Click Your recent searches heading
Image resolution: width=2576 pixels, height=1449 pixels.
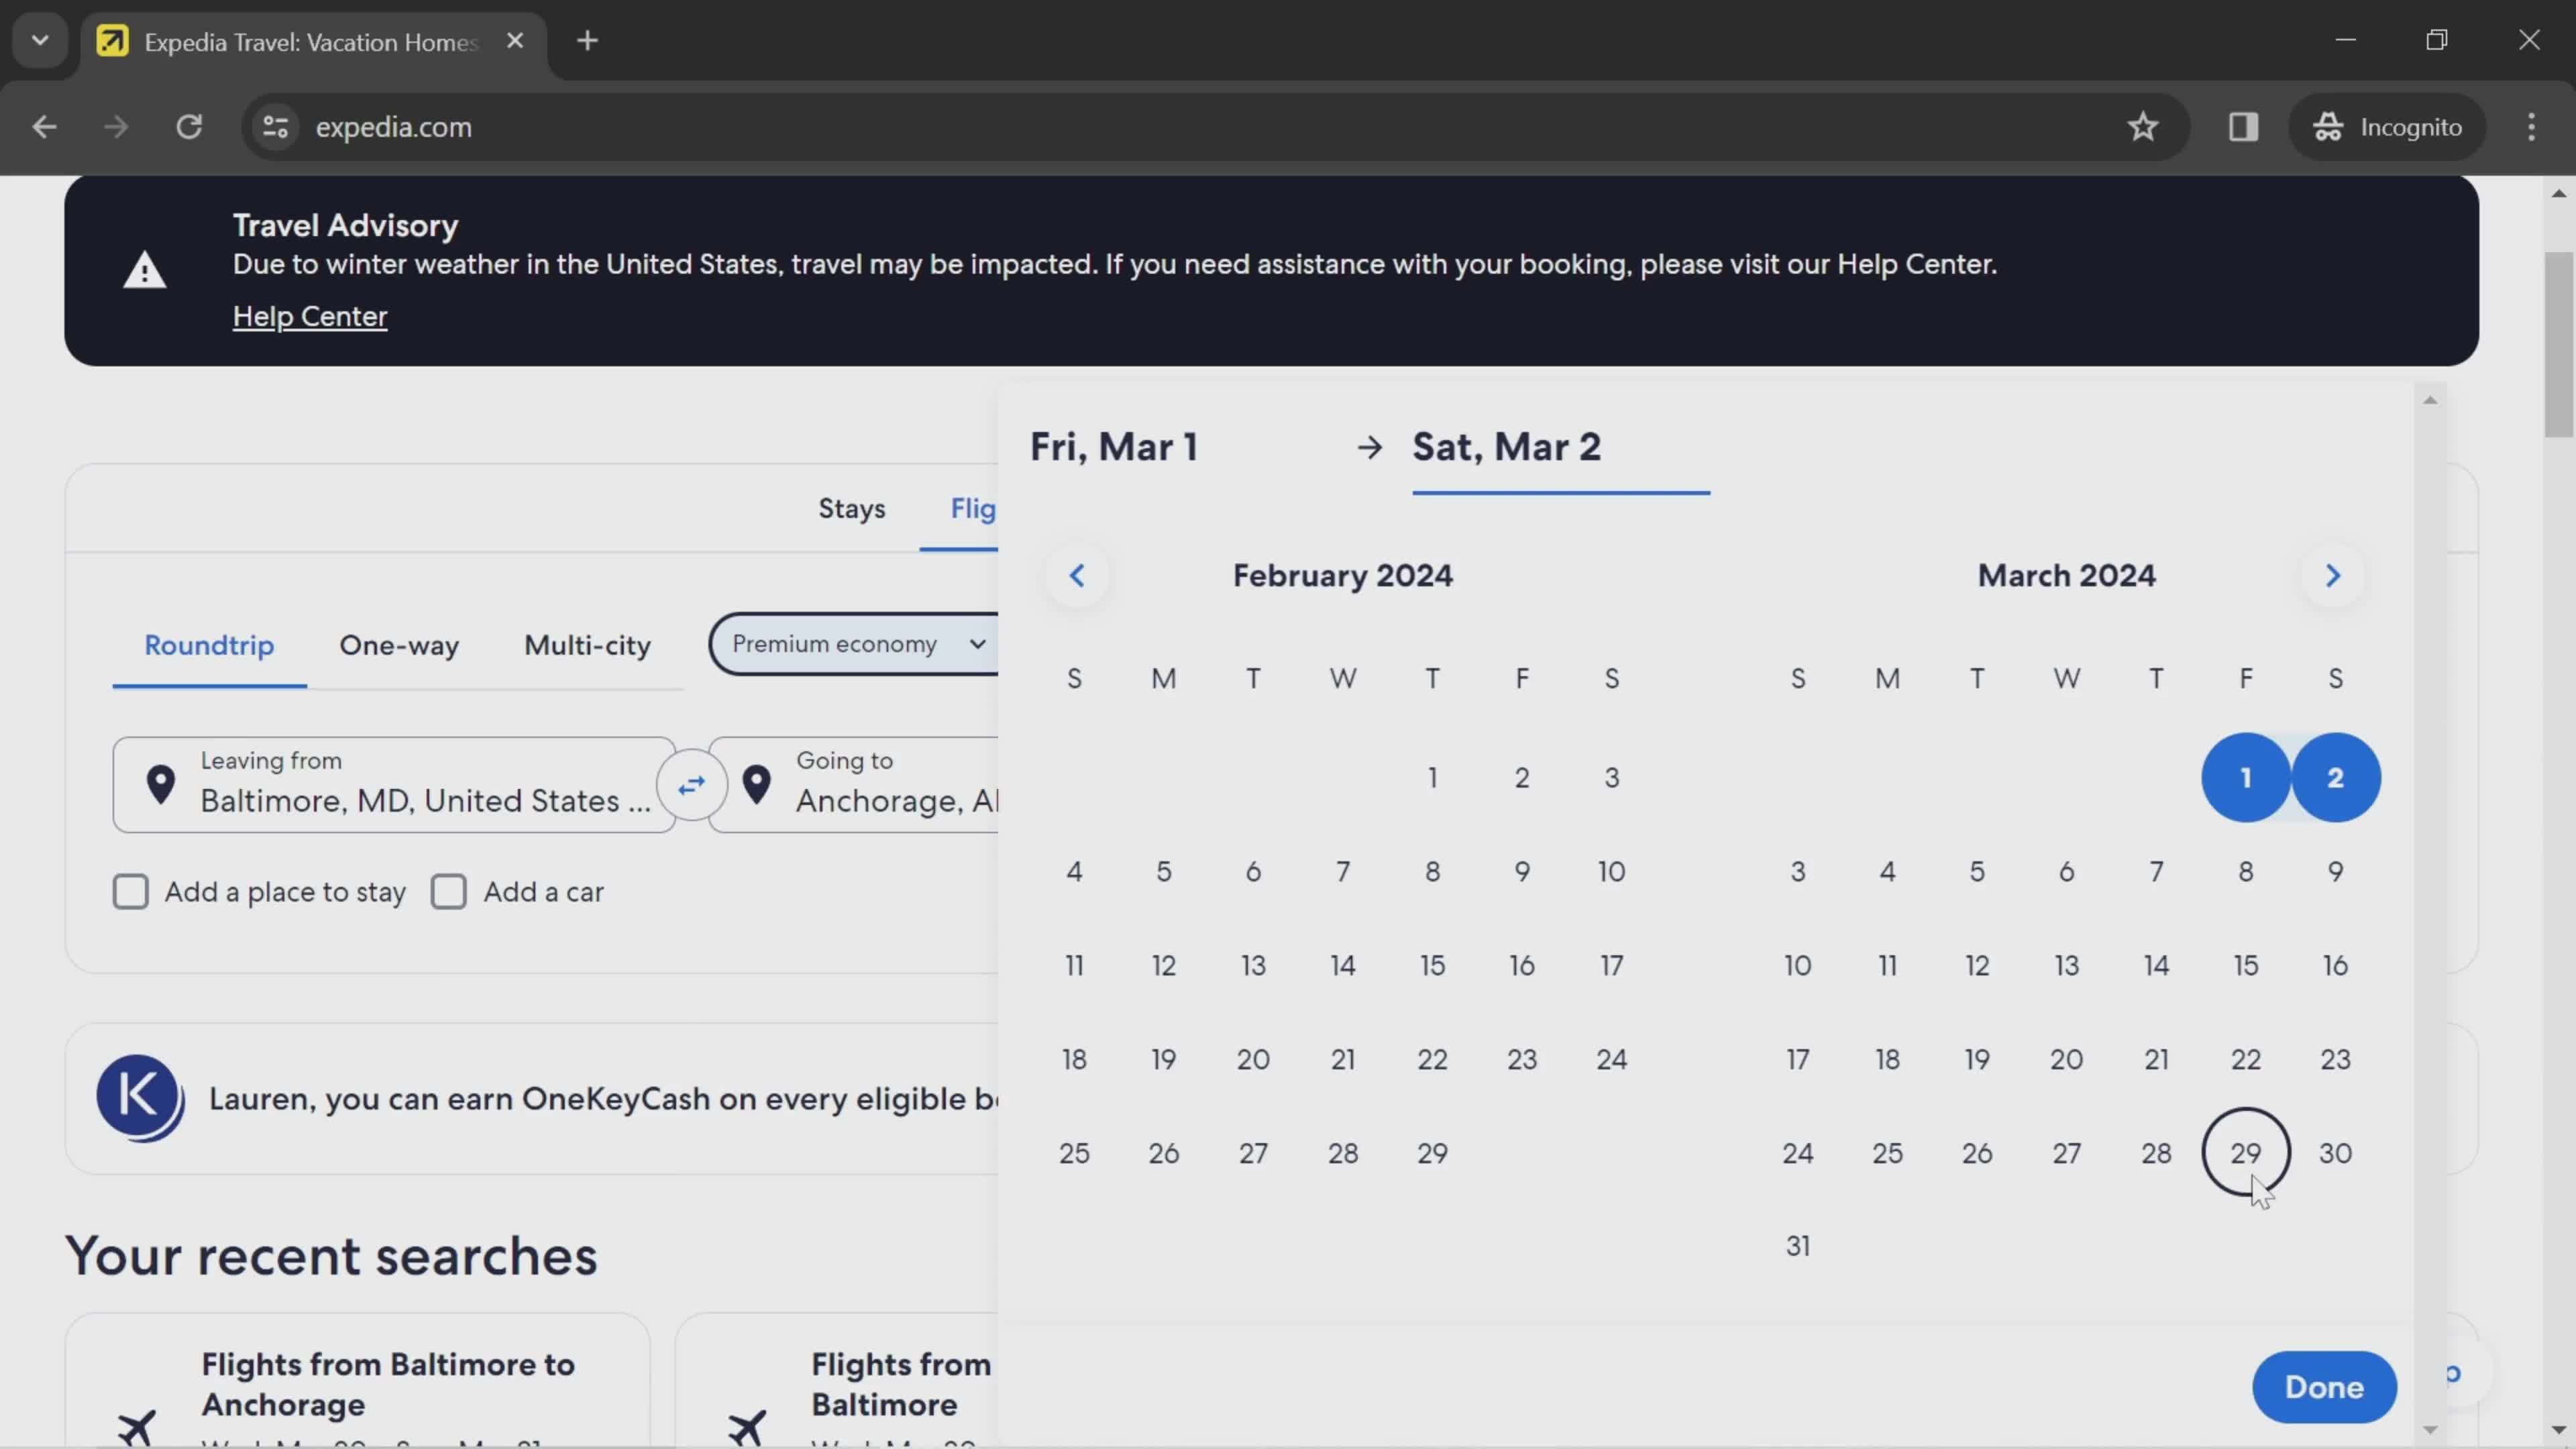pos(331,1255)
